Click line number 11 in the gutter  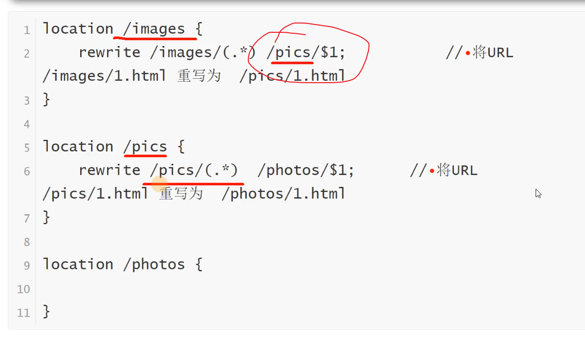pyautogui.click(x=23, y=312)
